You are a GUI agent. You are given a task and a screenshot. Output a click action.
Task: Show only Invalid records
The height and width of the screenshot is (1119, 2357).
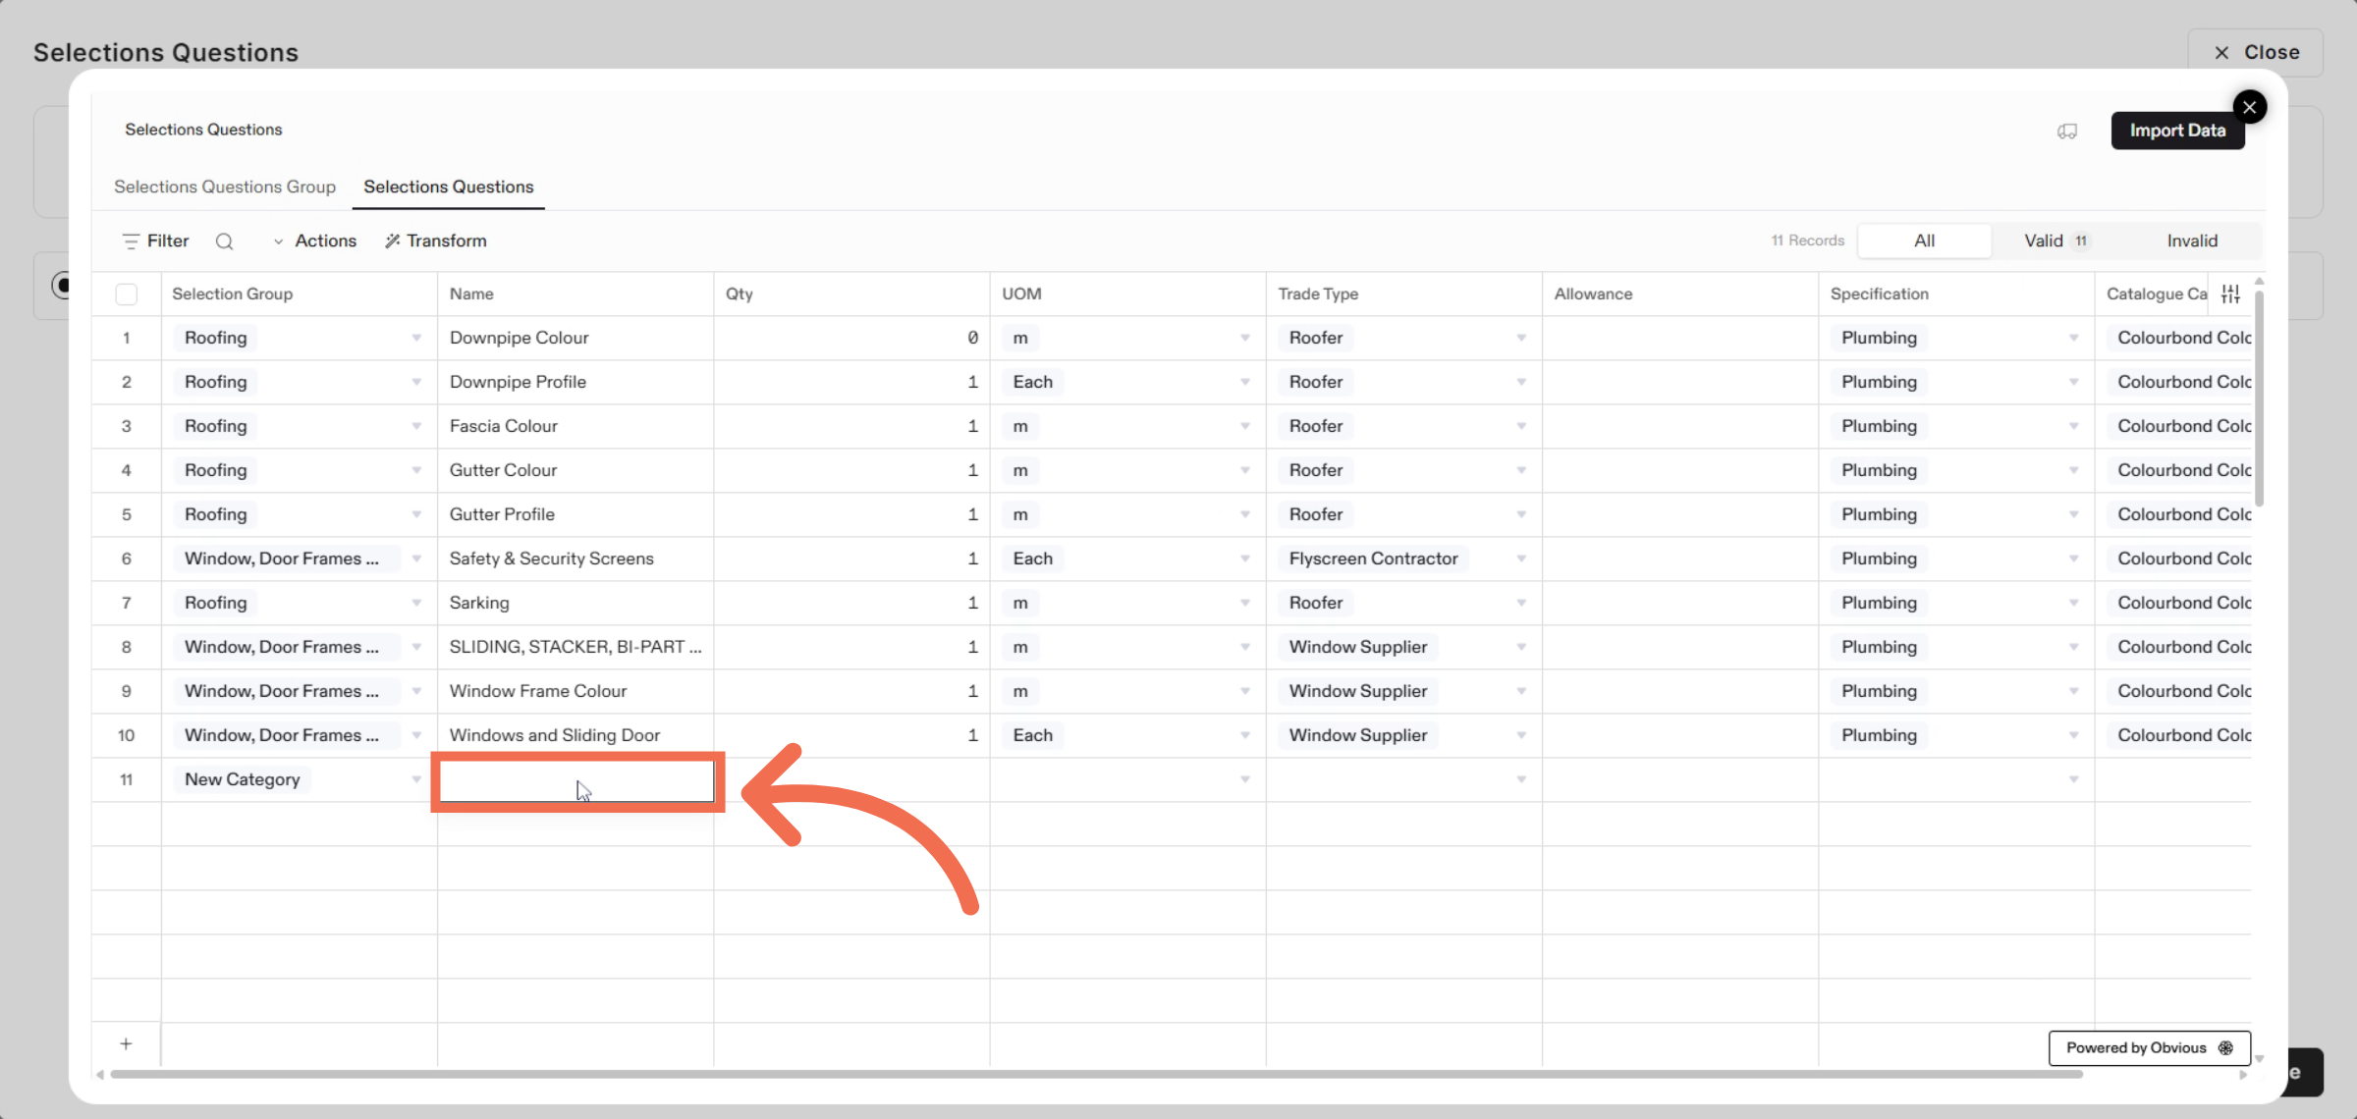pos(2191,240)
